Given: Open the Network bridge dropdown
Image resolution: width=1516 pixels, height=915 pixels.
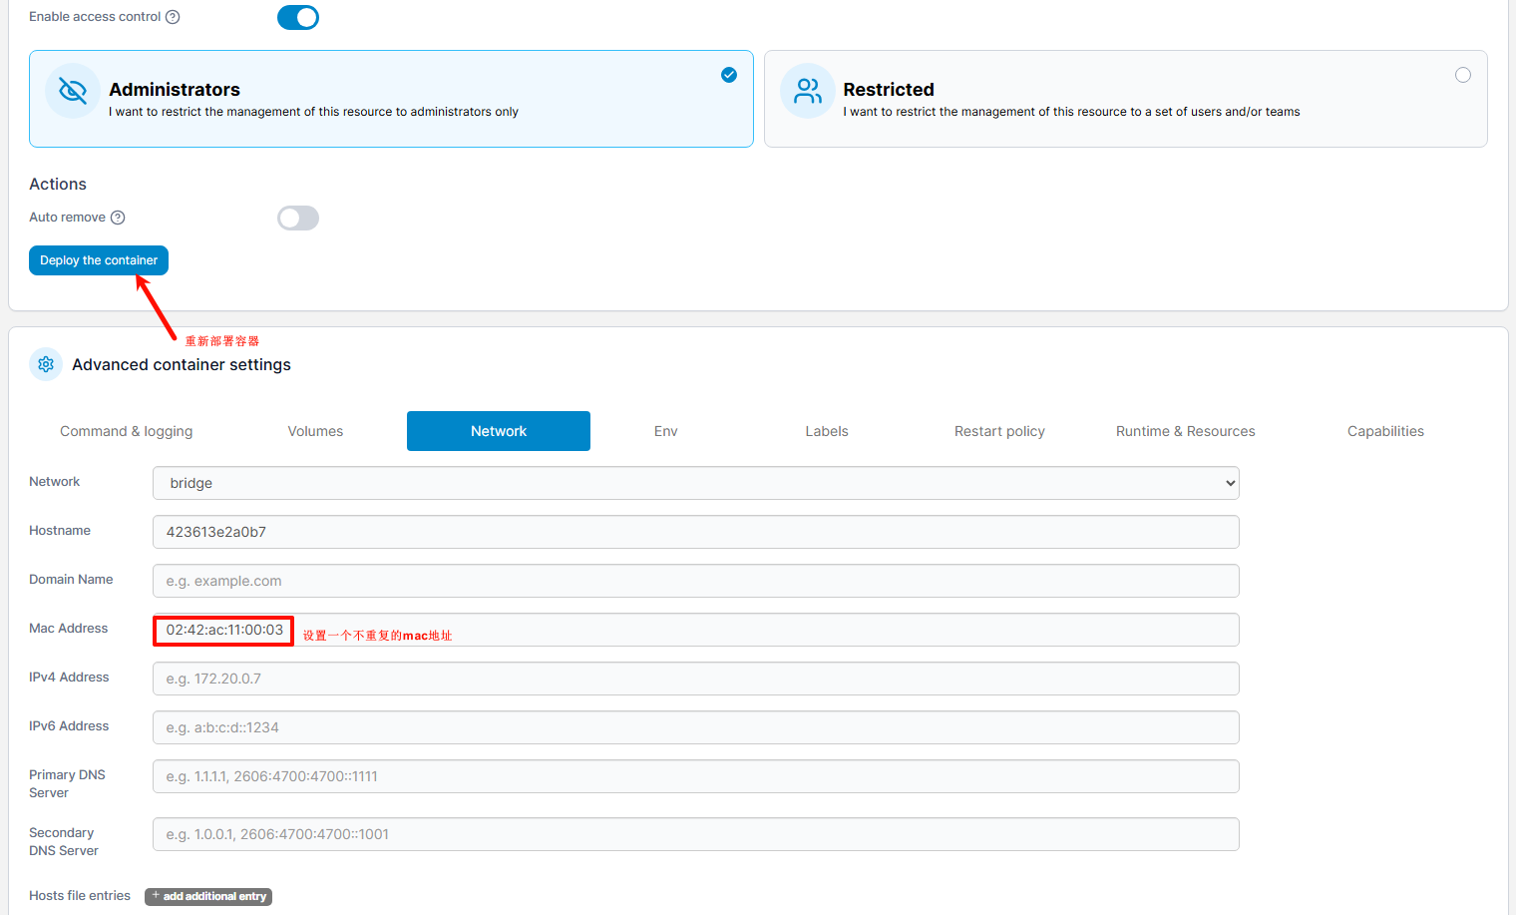Looking at the screenshot, I should click(x=695, y=483).
